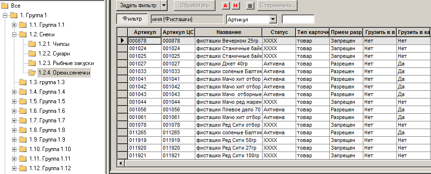The image size is (431, 174).
Task: Select tree item '1.2.1. Чипсы'
Action: pyautogui.click(x=54, y=44)
